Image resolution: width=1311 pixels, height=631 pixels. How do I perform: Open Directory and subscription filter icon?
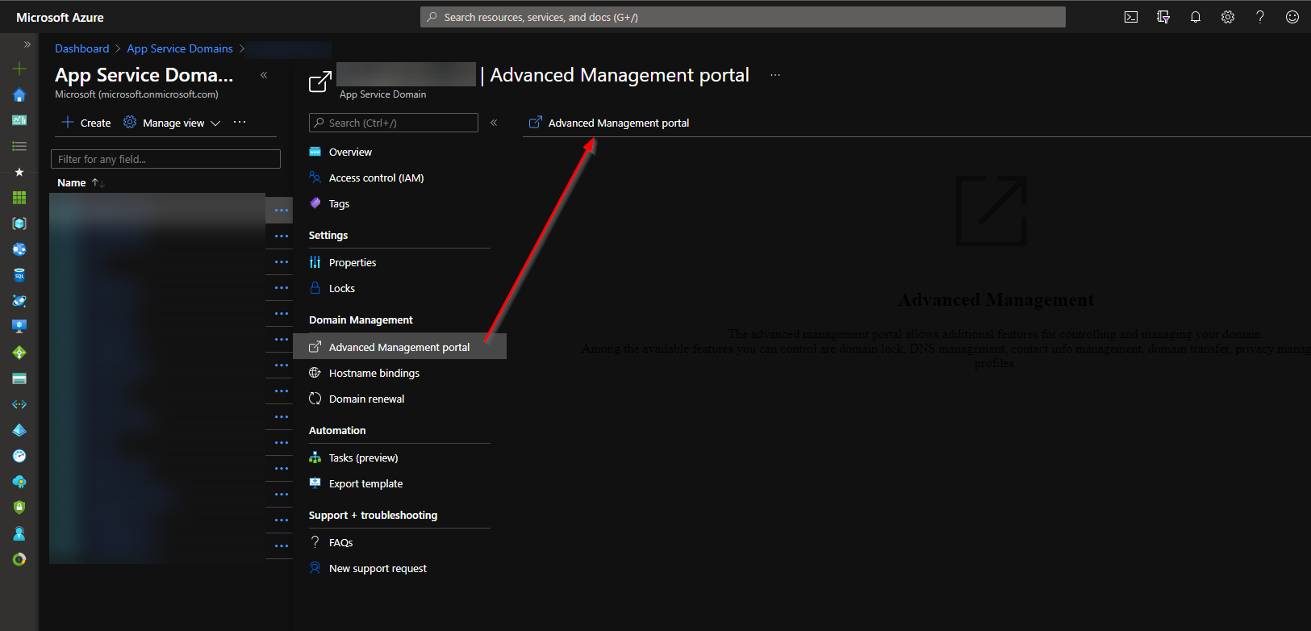1163,17
